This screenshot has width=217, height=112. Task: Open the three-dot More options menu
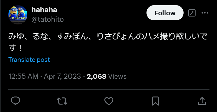point(205,13)
